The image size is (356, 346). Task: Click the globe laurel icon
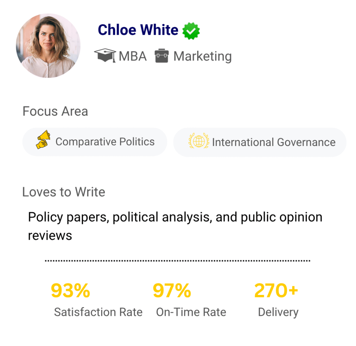click(199, 141)
